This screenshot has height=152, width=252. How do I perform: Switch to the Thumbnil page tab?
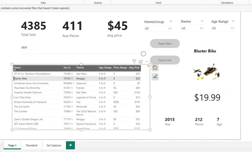coord(31,145)
